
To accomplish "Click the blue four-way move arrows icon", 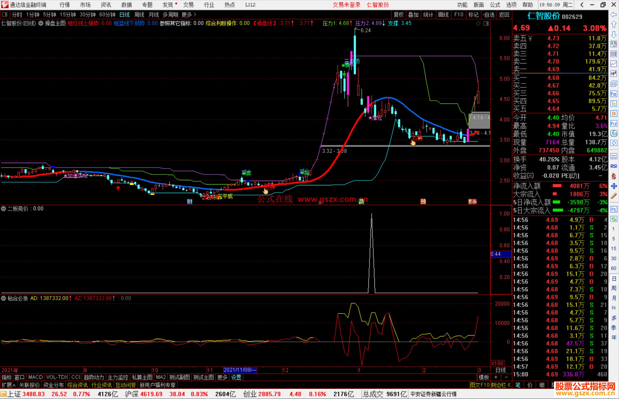I will coord(614,186).
